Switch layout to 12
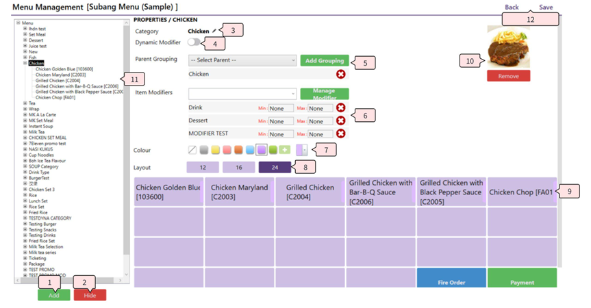The width and height of the screenshot is (591, 308). tap(203, 167)
